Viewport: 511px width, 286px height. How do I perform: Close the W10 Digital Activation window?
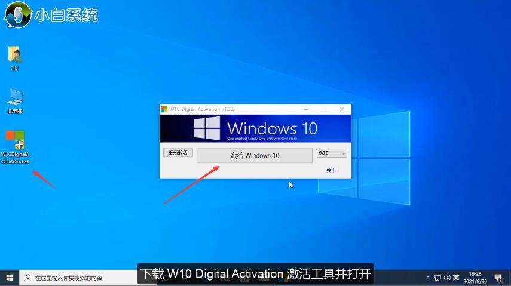[x=342, y=109]
